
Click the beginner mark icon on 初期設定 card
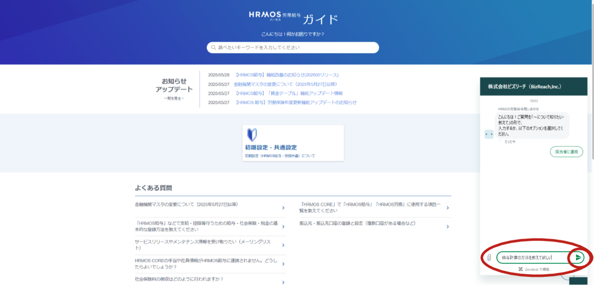pos(252,135)
